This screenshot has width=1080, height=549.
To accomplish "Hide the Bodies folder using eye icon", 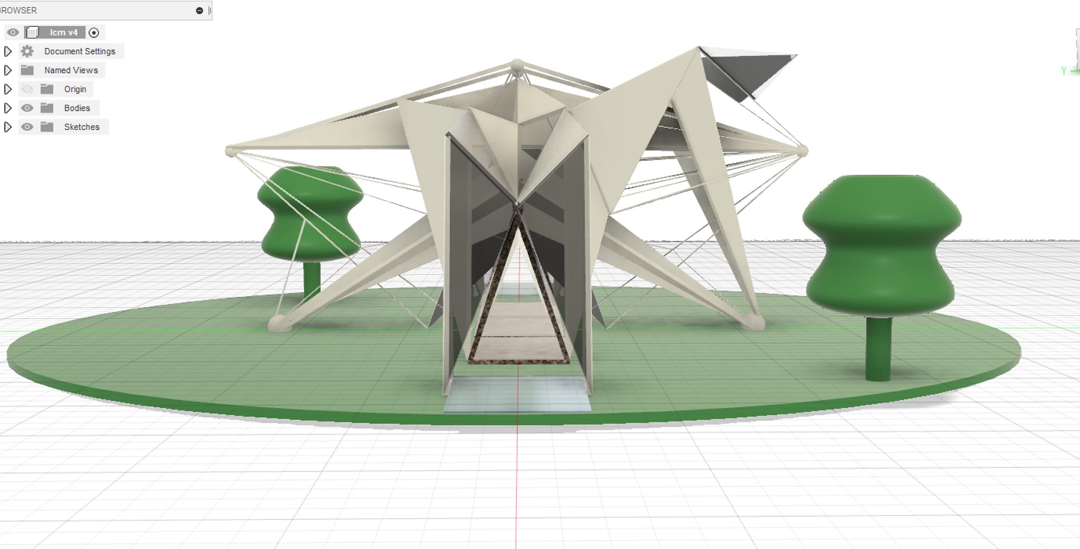I will (x=27, y=108).
